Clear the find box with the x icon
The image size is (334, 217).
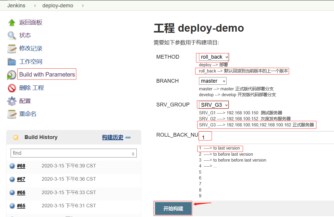(133, 154)
